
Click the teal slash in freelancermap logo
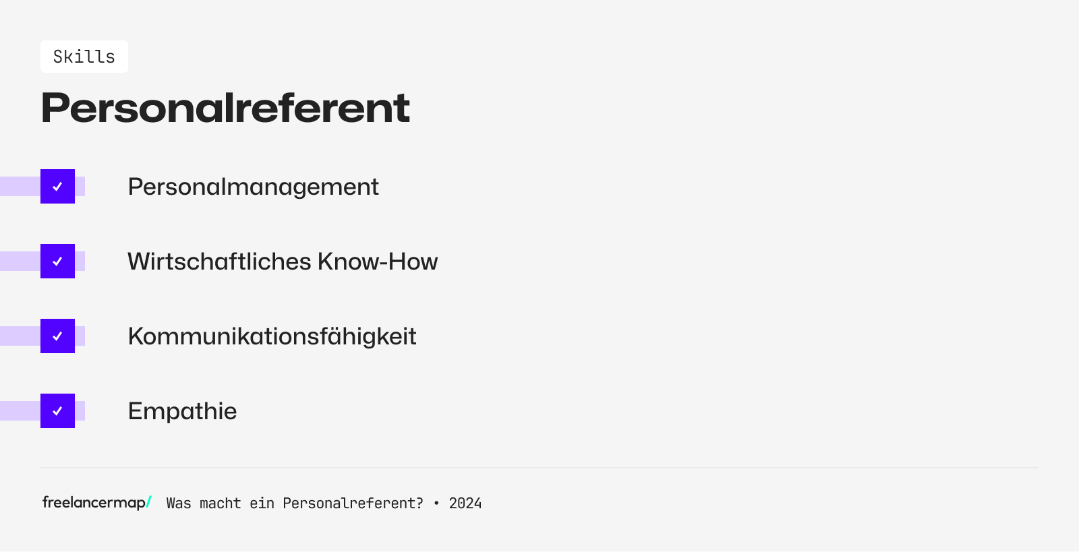[x=149, y=503]
